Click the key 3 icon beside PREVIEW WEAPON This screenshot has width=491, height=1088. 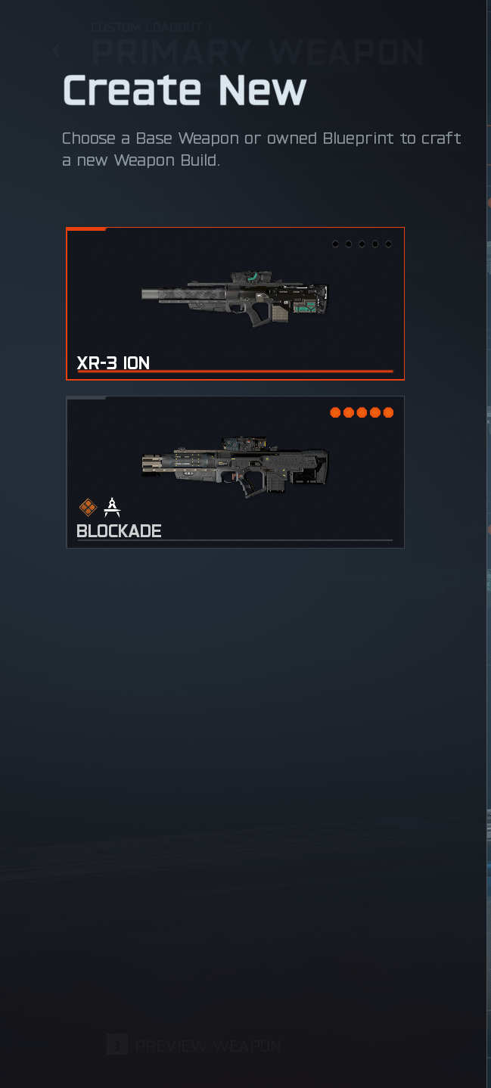[117, 1046]
